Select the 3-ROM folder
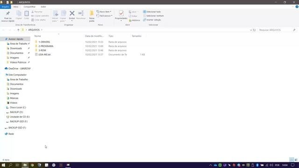This screenshot has height=168, width=299. pos(42,50)
